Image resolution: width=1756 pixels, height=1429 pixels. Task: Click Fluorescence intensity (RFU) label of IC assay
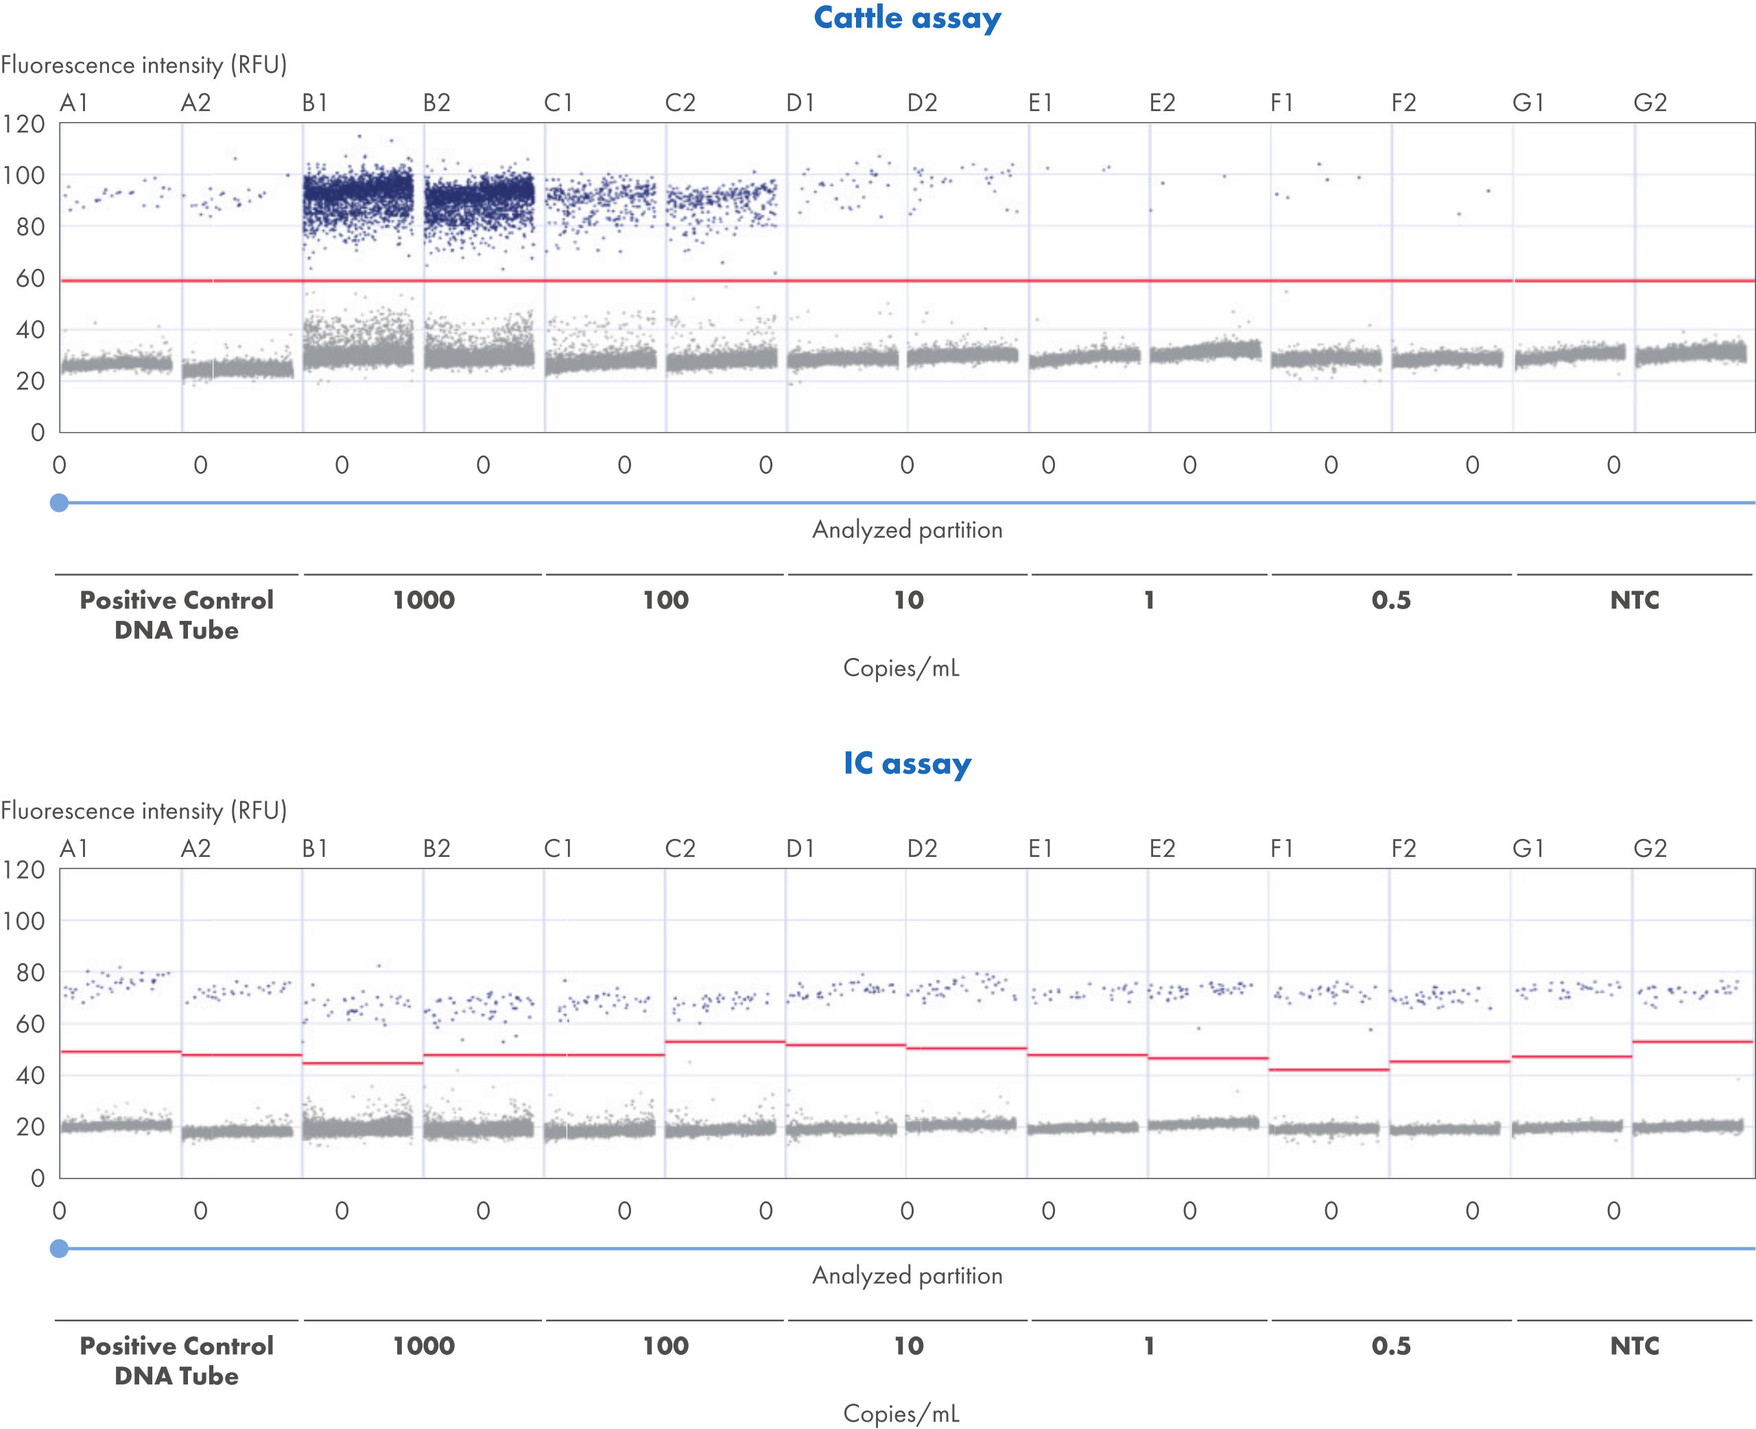(144, 811)
